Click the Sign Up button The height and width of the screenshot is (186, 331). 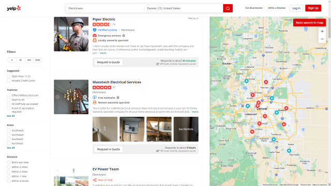(313, 8)
